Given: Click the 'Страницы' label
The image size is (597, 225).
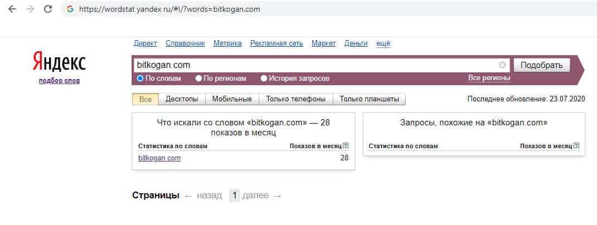Looking at the screenshot, I should [x=156, y=195].
